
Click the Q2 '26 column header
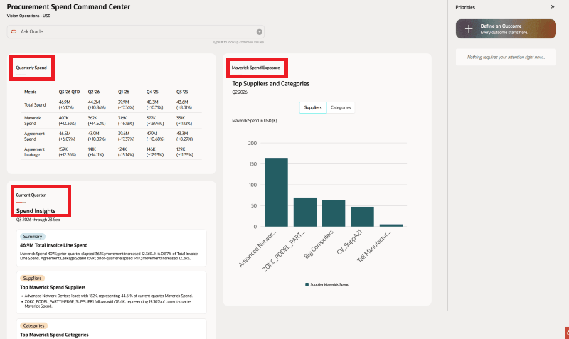tap(94, 92)
